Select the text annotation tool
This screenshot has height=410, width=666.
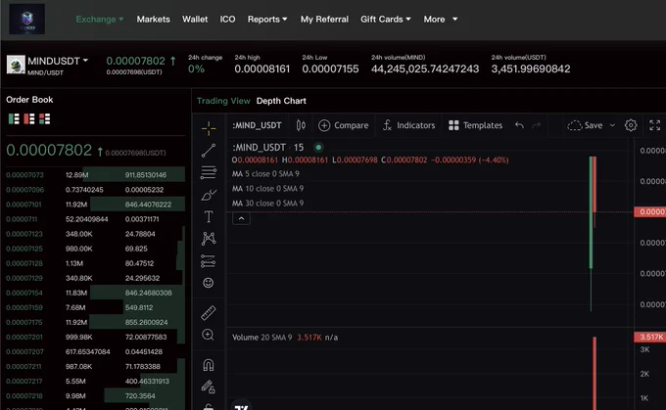209,216
